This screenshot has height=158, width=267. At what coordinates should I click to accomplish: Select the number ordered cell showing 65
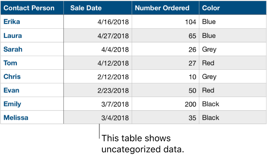pyautogui.click(x=192, y=36)
